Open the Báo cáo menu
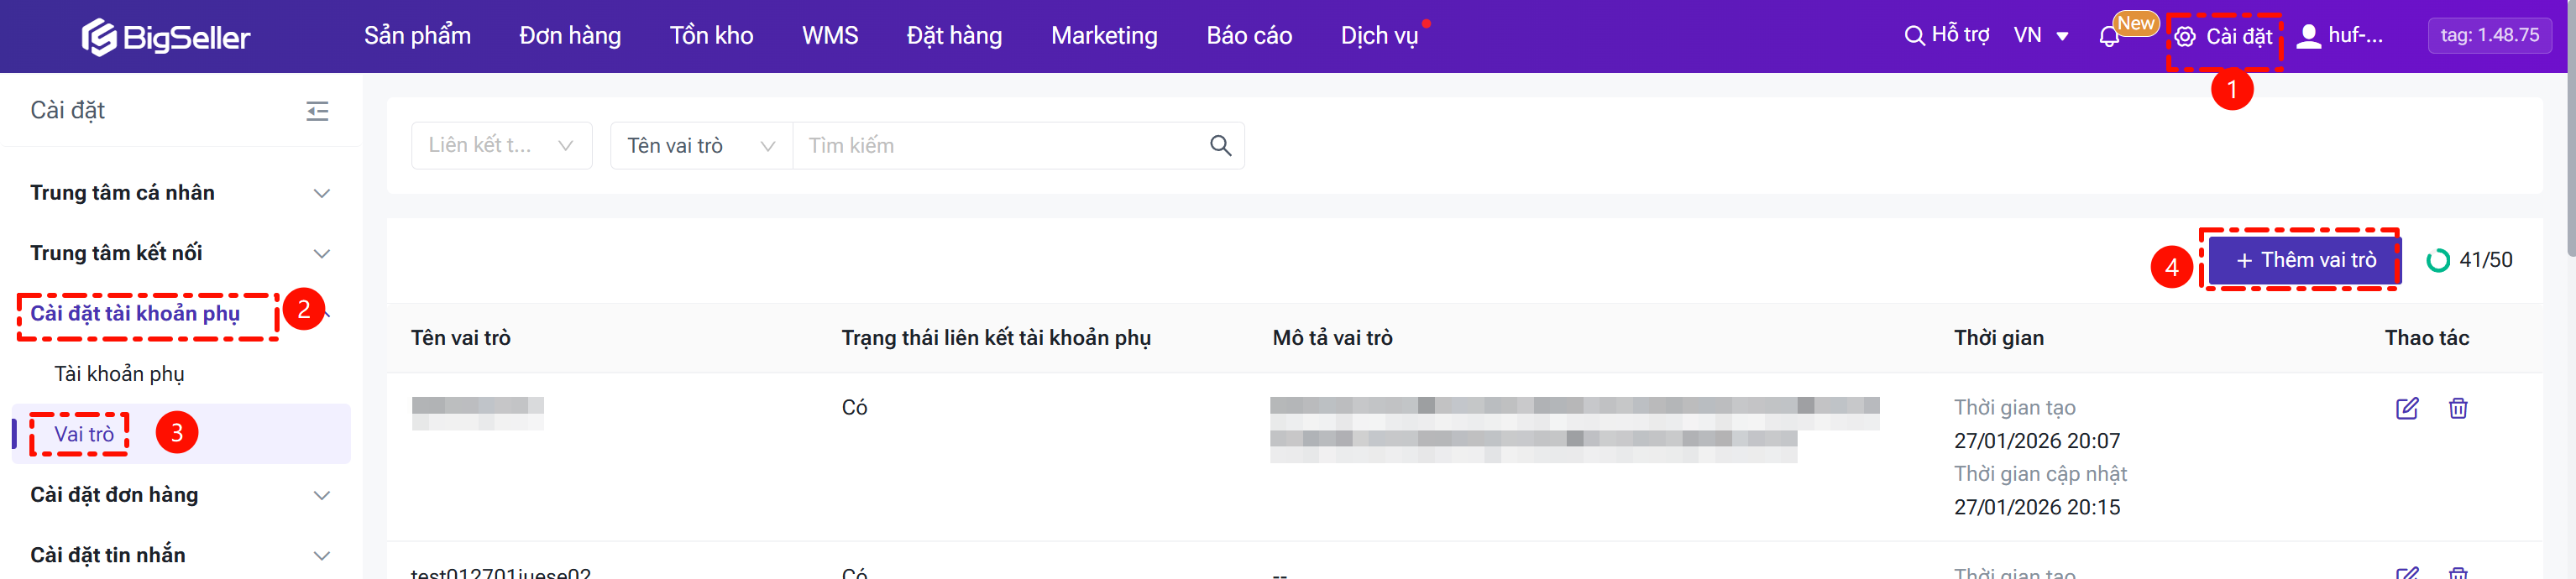Screen dimensions: 2576x579 pos(1248,37)
